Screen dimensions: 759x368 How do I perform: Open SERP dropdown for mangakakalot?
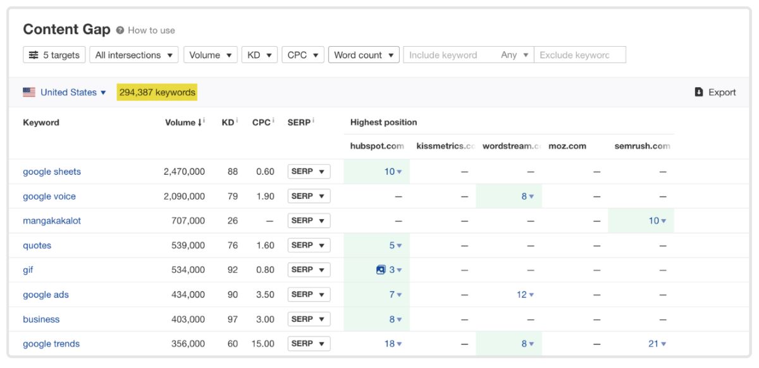pyautogui.click(x=309, y=221)
